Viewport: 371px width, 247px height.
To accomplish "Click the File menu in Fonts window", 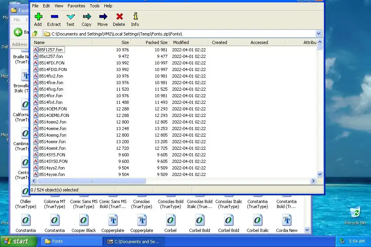I will tap(17, 20).
